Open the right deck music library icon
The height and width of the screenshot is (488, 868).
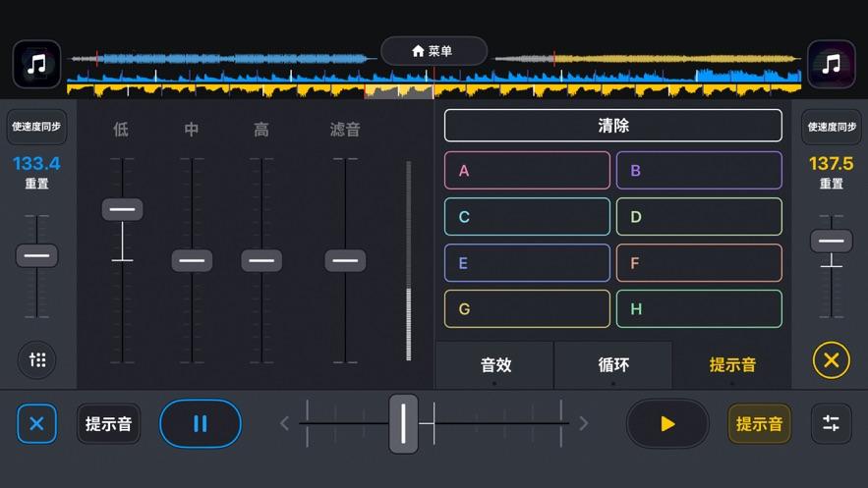click(x=831, y=65)
